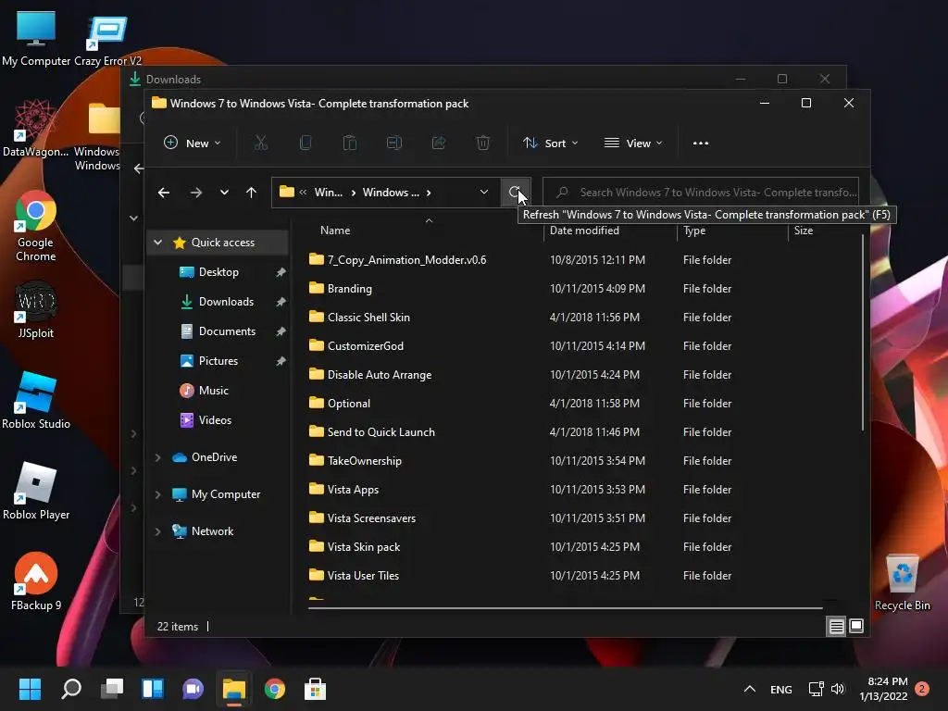Select Desktop in Quick access

click(x=218, y=272)
